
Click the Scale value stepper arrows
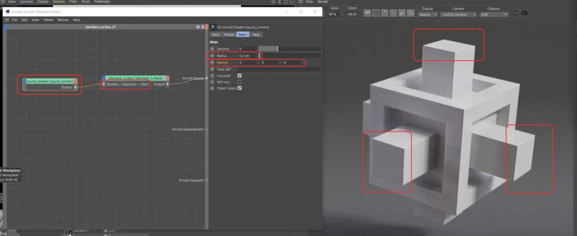point(340,14)
